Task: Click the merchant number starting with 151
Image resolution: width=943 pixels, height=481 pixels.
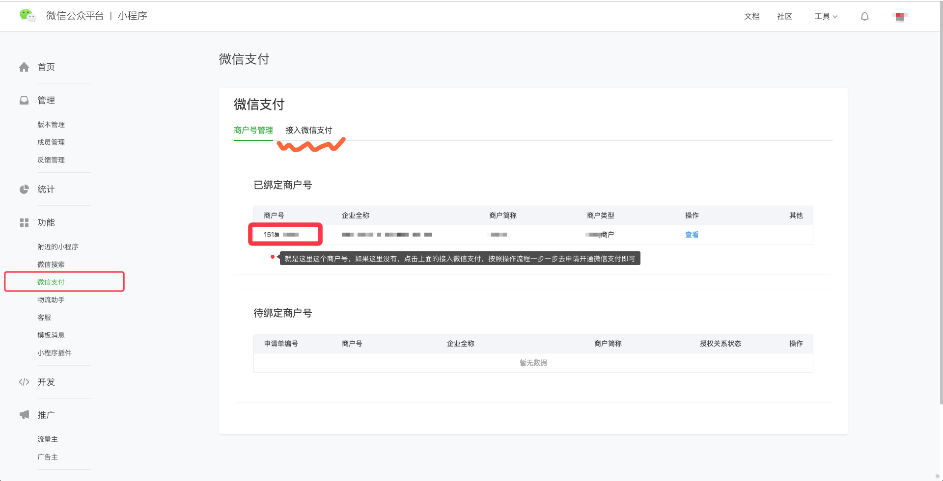Action: pyautogui.click(x=281, y=235)
